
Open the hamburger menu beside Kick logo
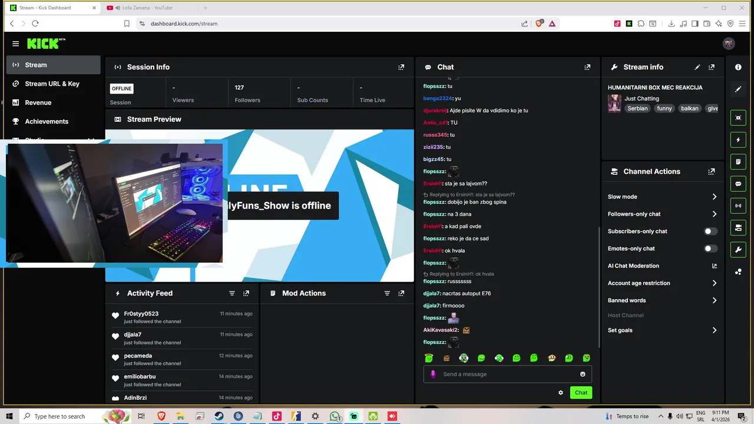[16, 44]
